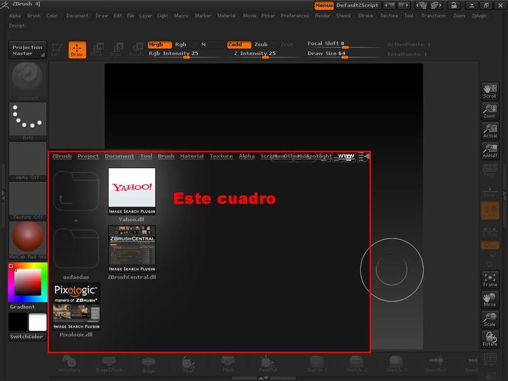This screenshot has width=508, height=381.
Task: Select the black secondary color swatch
Action: (18, 322)
